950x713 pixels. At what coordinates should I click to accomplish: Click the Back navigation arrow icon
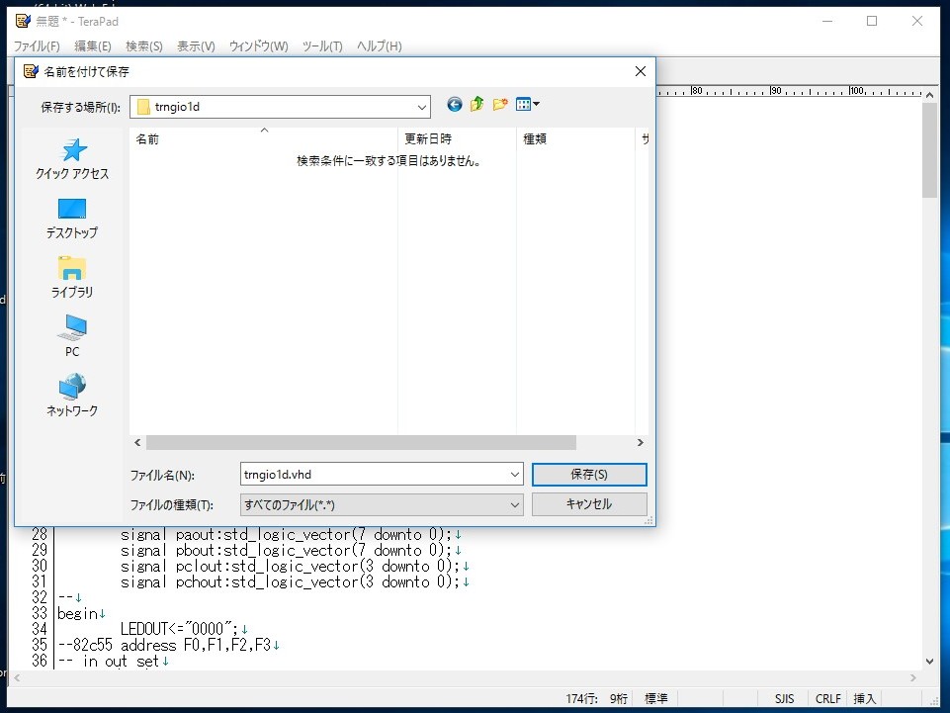click(x=455, y=104)
